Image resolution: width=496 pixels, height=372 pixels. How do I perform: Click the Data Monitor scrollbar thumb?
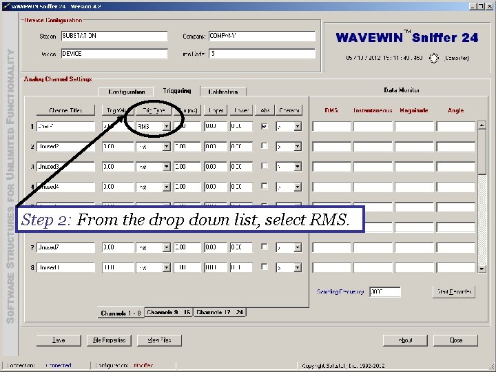click(482, 152)
